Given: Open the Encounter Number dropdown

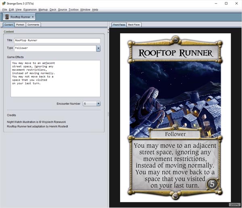Looking at the screenshot, I should point(92,104).
